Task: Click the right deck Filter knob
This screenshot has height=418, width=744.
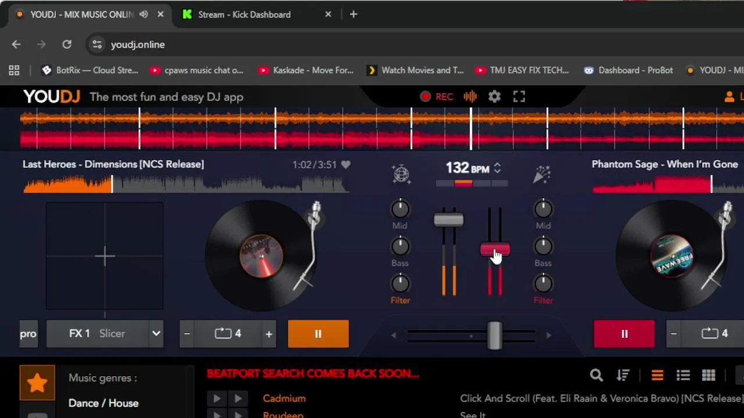Action: pos(543,284)
